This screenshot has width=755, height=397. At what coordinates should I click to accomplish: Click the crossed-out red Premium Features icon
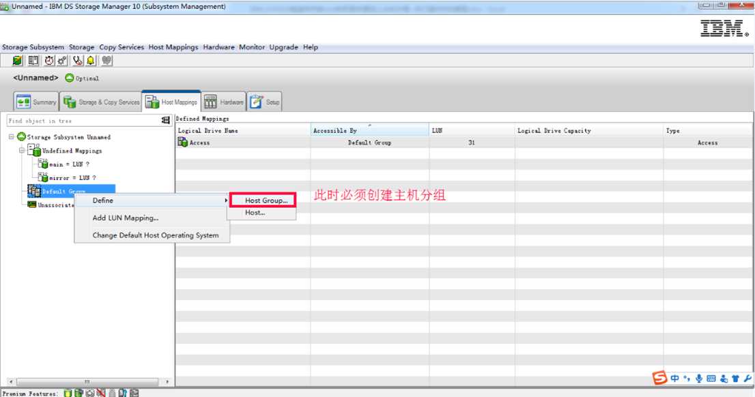pyautogui.click(x=100, y=393)
